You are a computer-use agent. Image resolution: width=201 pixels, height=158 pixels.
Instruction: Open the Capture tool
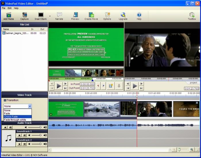point(24,16)
